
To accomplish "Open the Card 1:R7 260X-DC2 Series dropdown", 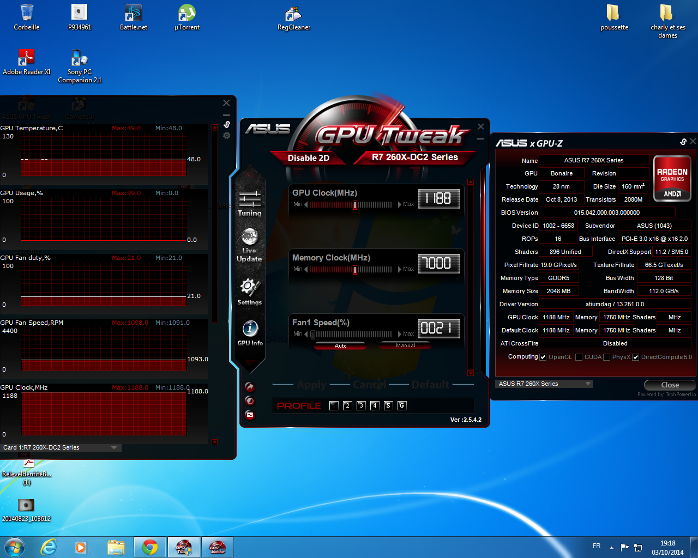I will [x=61, y=447].
